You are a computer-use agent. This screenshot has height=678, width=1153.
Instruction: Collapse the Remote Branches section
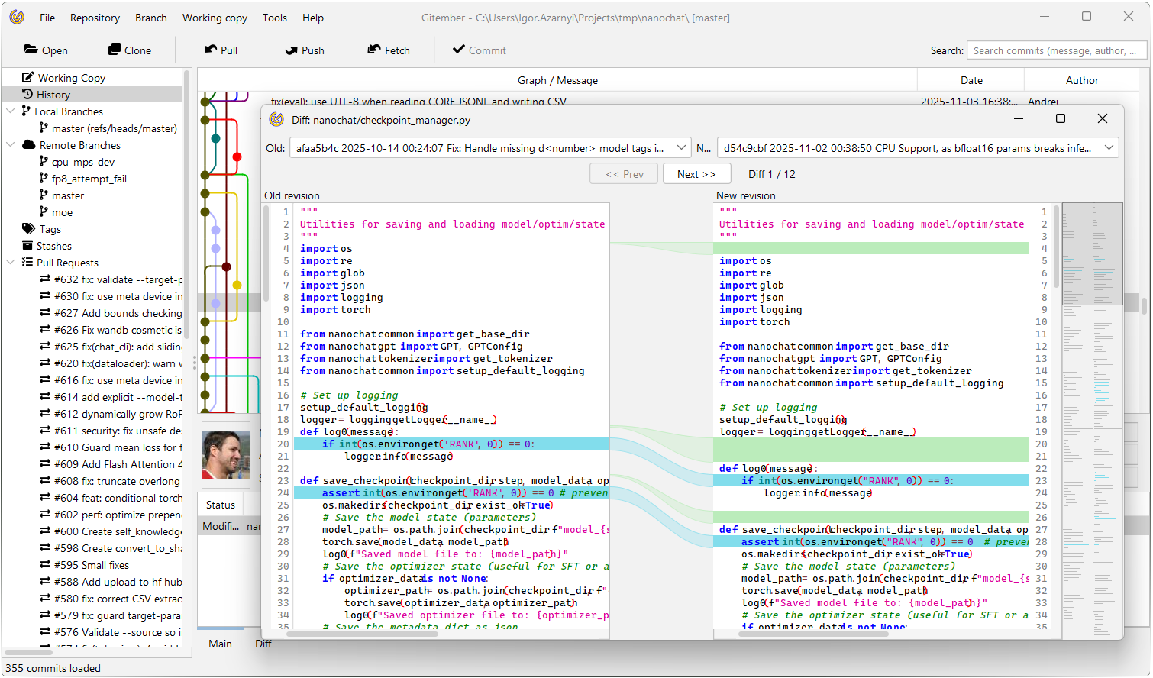11,144
